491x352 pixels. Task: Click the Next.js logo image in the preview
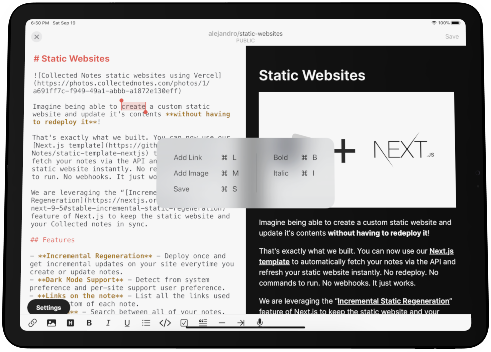(x=404, y=149)
